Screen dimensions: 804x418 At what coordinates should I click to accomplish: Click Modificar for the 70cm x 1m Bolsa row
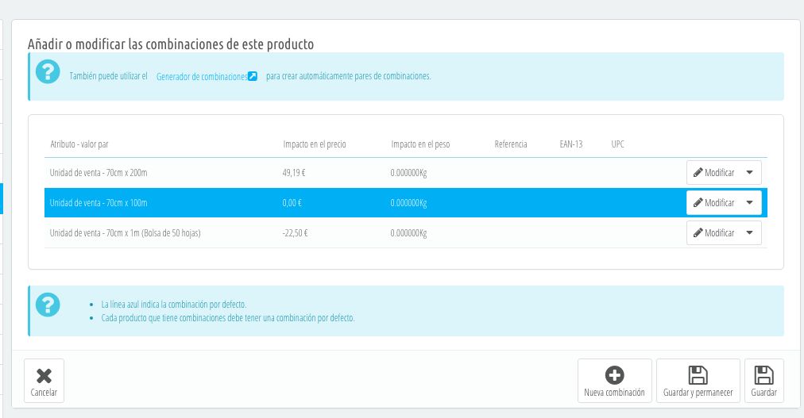tap(713, 232)
